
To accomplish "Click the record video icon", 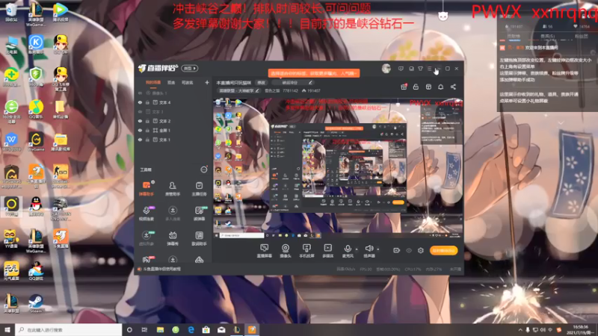I will pos(397,250).
